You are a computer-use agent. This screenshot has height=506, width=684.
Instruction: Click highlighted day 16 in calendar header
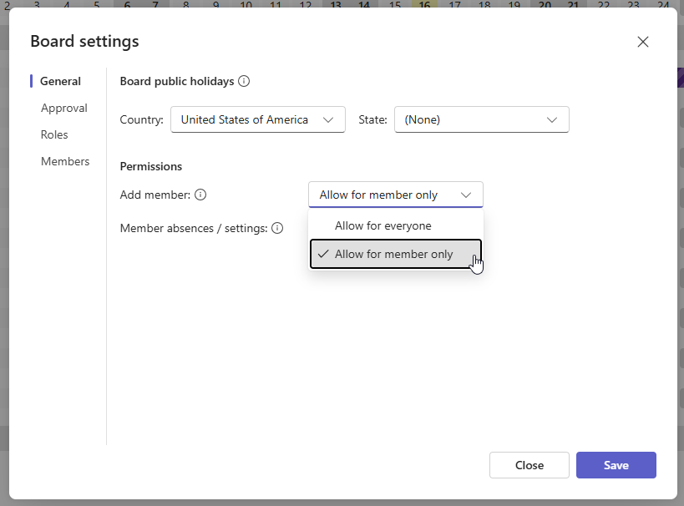(x=424, y=5)
